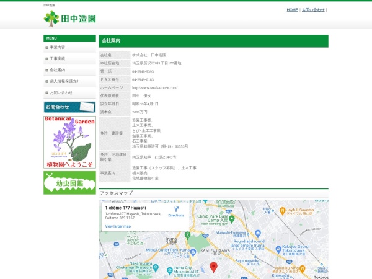Click the FAX number 04-2949-0183
The height and width of the screenshot is (279, 372).
pyautogui.click(x=143, y=79)
